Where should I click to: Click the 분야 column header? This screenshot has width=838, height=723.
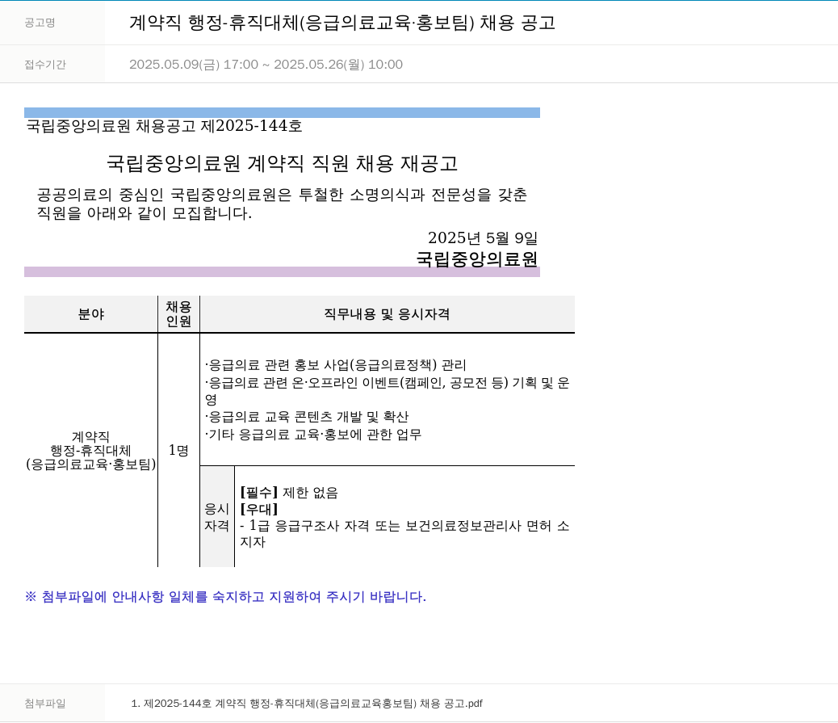click(91, 314)
